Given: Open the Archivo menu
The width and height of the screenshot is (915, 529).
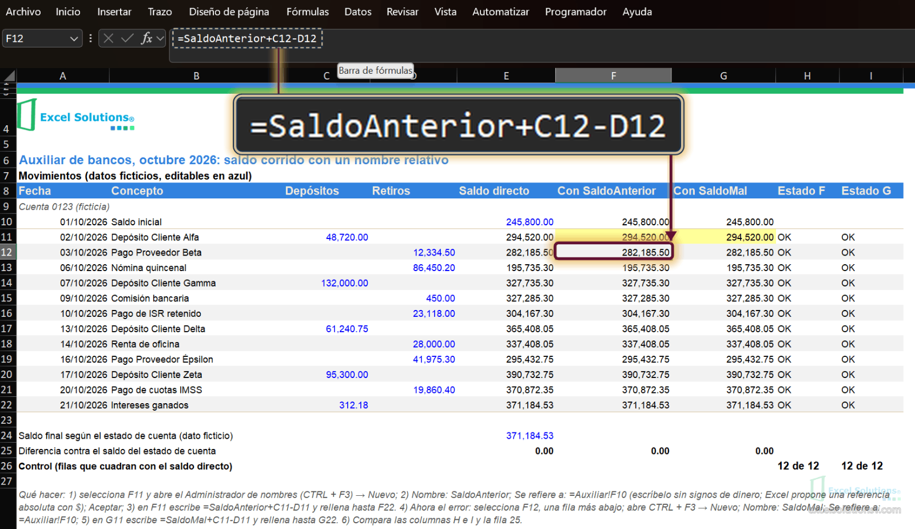Looking at the screenshot, I should (23, 11).
